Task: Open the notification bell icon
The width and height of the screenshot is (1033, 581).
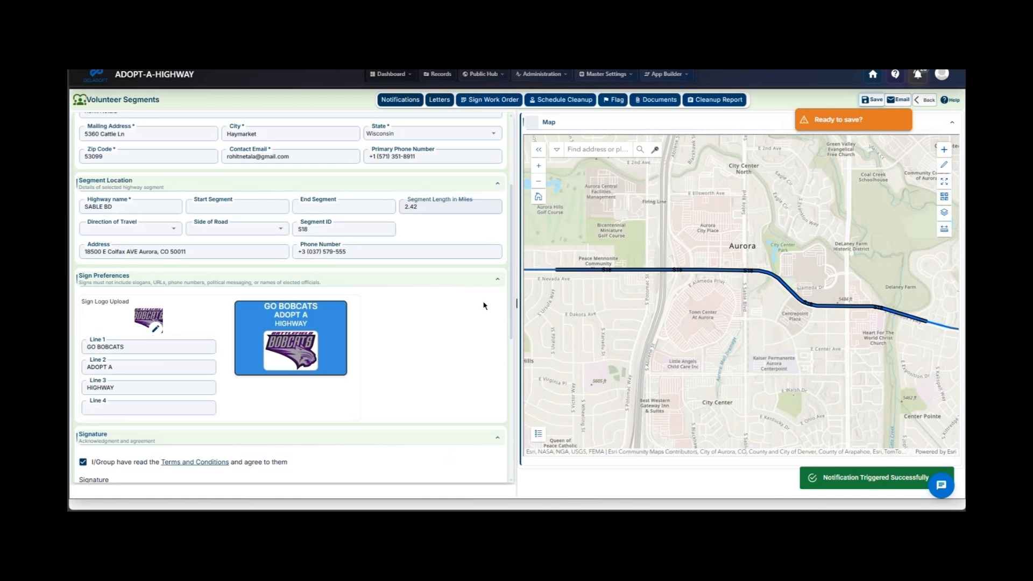Action: click(x=917, y=74)
